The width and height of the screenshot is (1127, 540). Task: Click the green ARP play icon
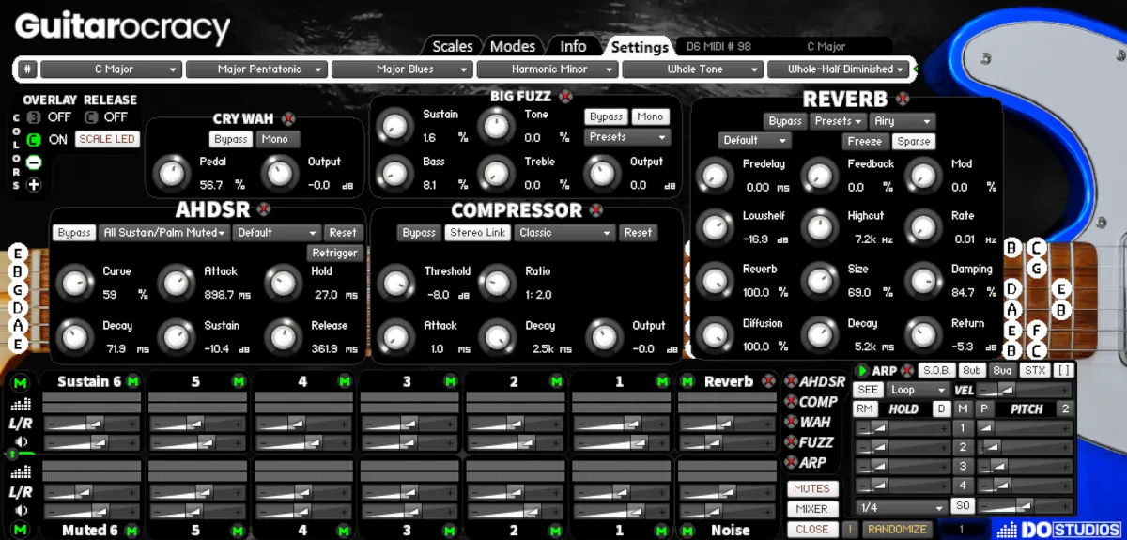pos(862,371)
